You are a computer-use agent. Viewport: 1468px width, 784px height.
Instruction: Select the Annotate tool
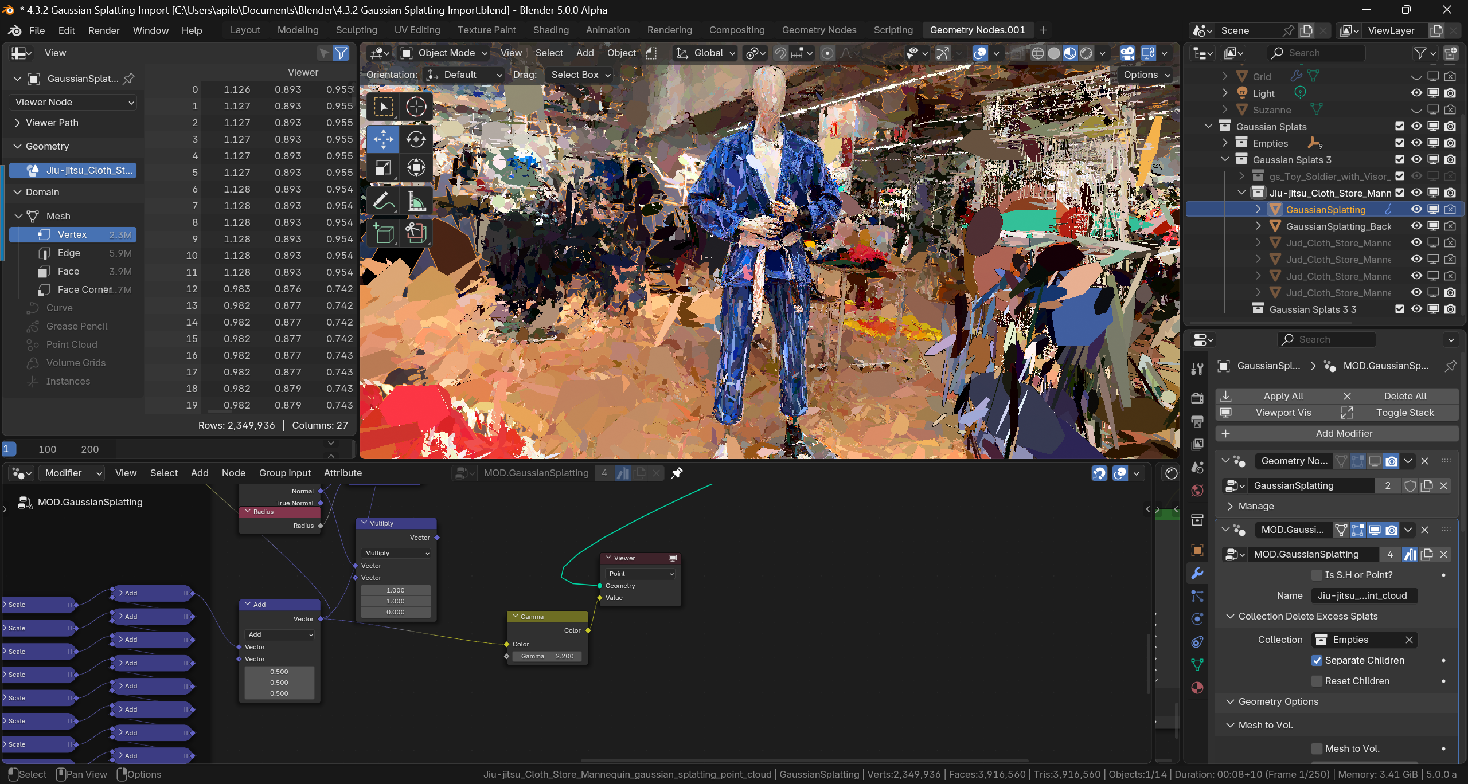coord(383,201)
